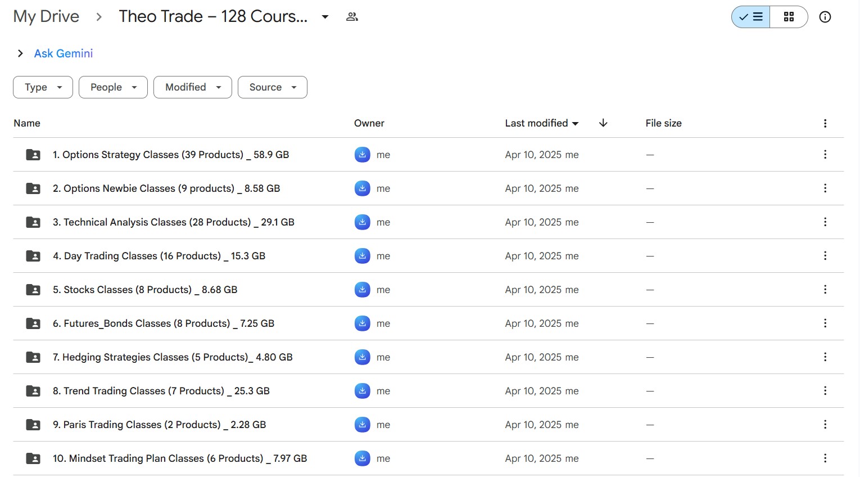The image size is (860, 477).
Task: Reverse sort direction with the arrow icon
Action: pyautogui.click(x=603, y=123)
